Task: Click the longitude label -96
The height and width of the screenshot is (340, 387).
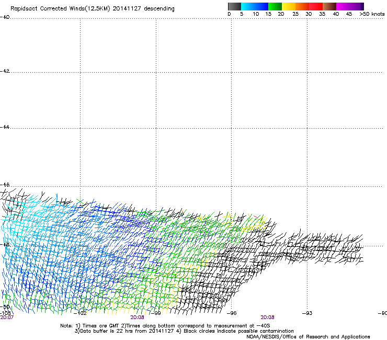Action: [232, 313]
